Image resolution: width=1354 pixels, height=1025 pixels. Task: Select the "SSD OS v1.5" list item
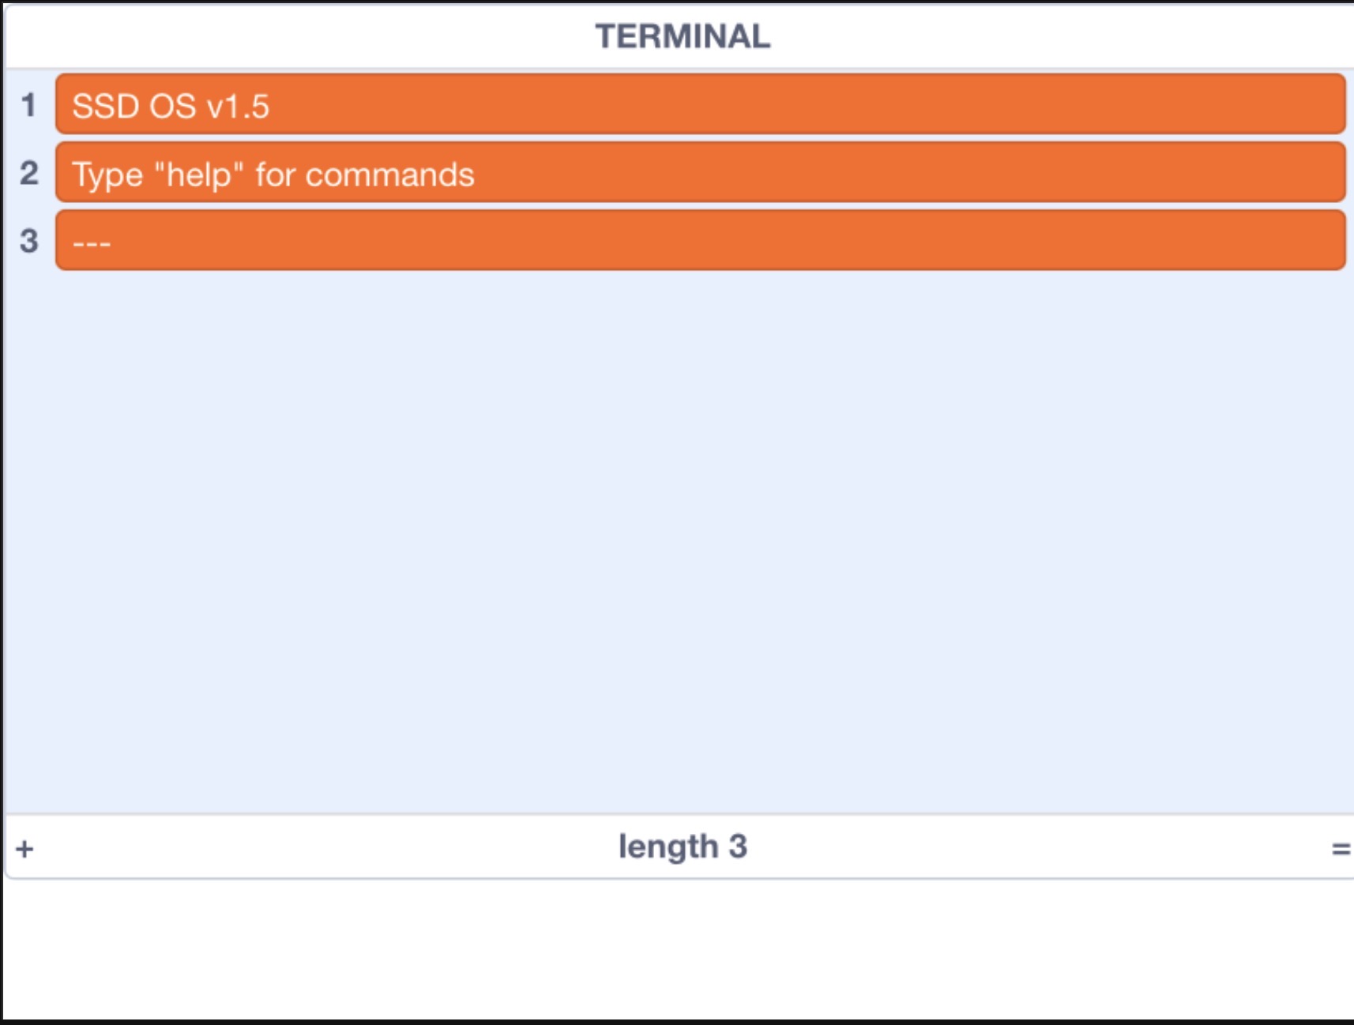700,104
